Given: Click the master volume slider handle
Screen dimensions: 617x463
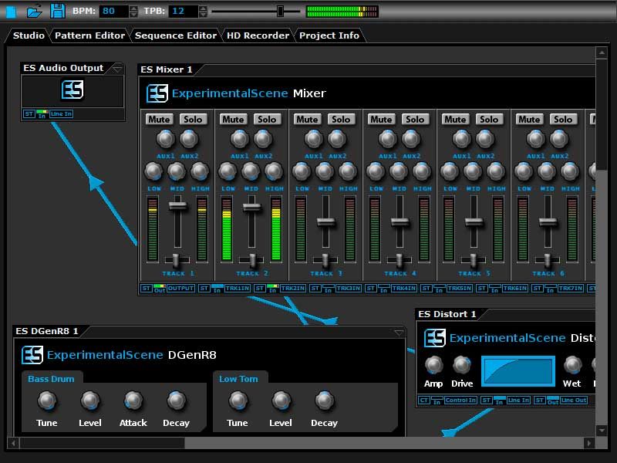Looking at the screenshot, I should tap(280, 11).
